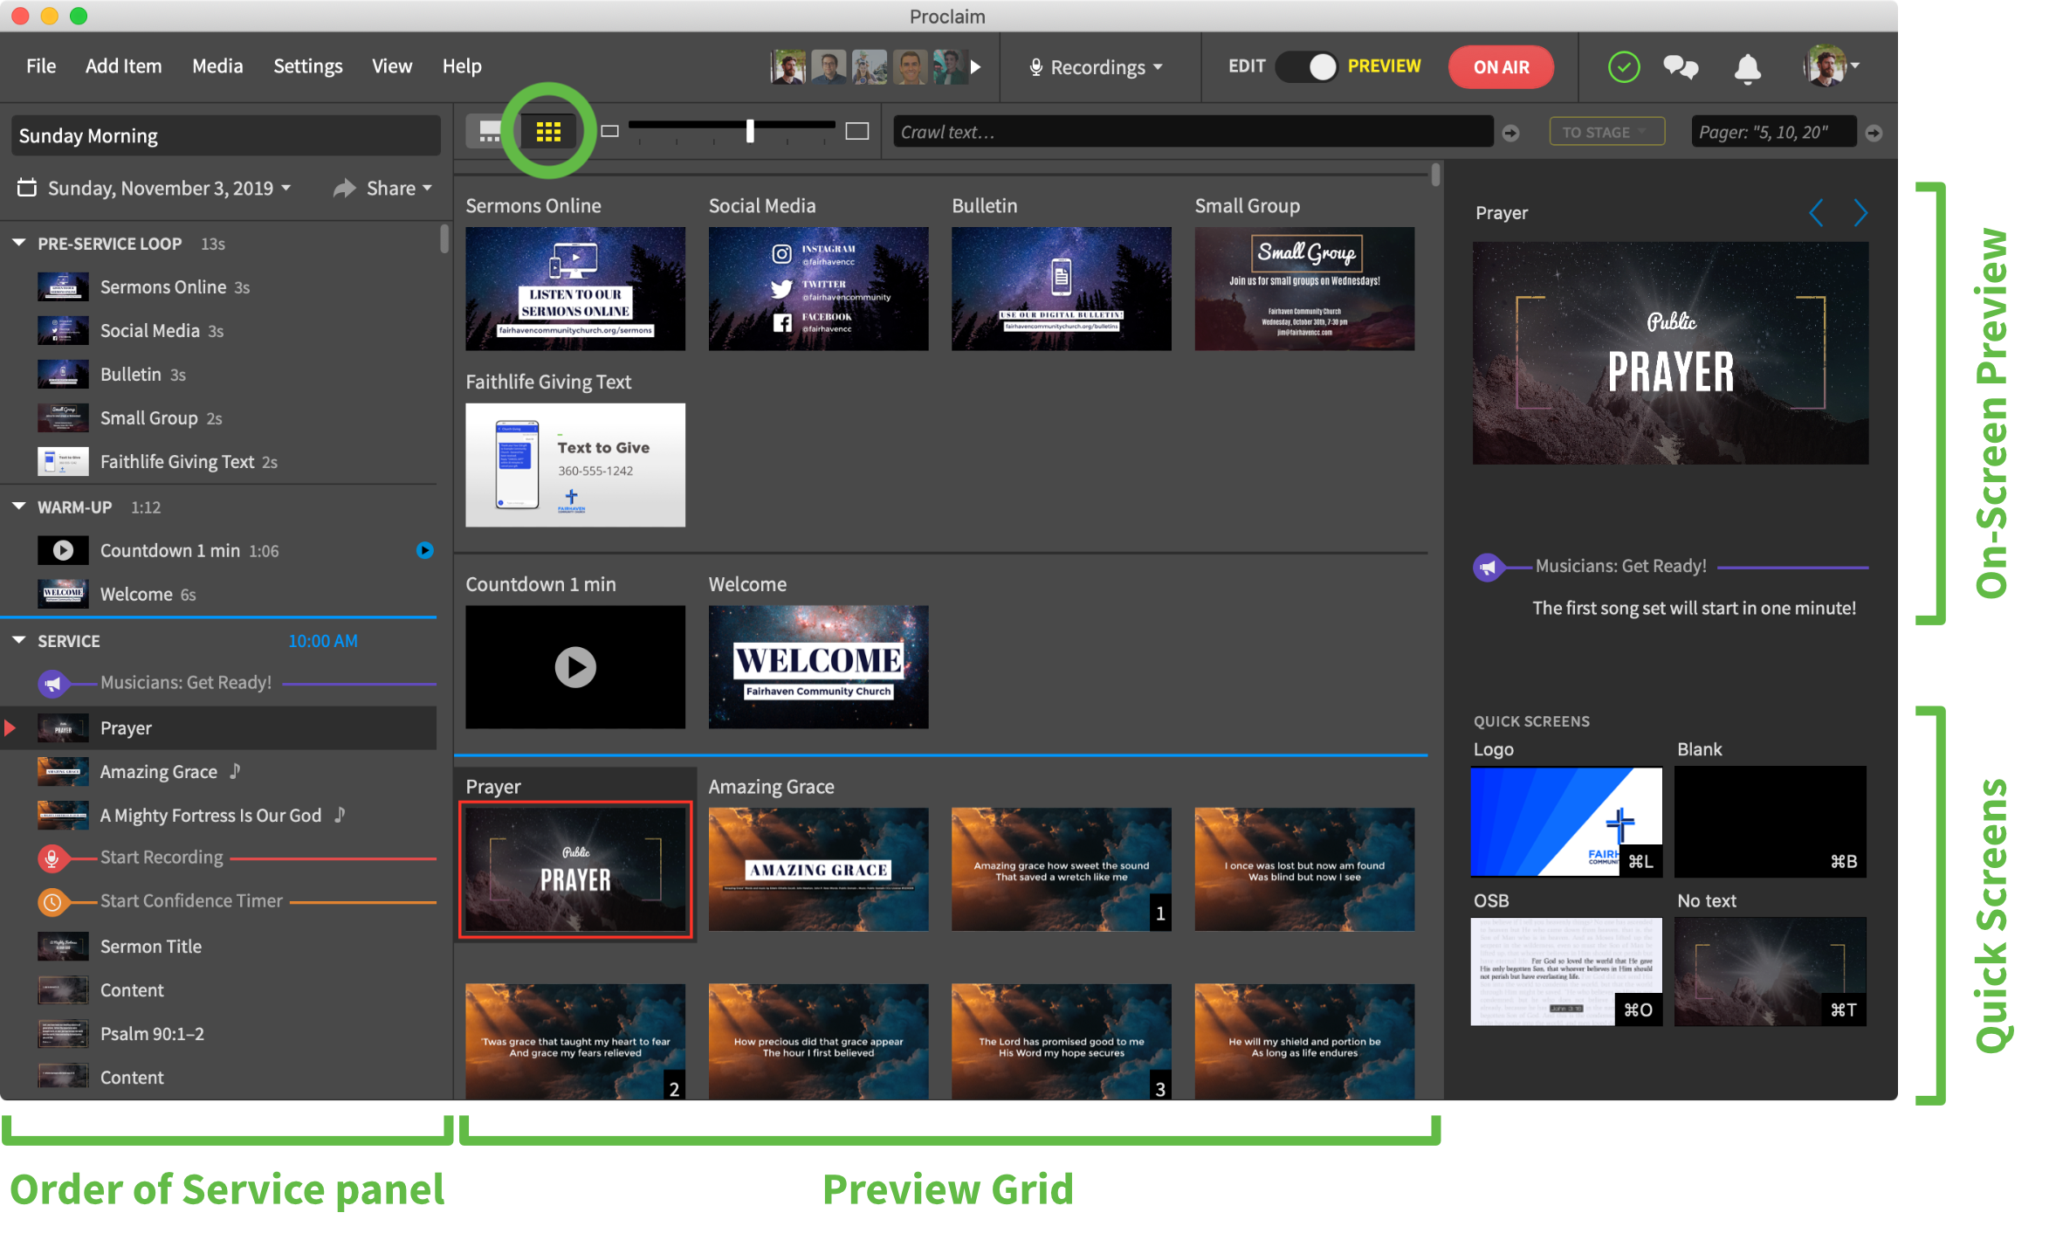Click the green sync status checkmark
Screen dimensions: 2063x1254
(1623, 67)
